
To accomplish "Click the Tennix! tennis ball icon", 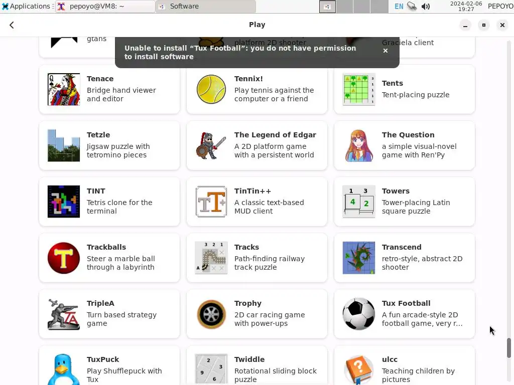I will [x=211, y=89].
